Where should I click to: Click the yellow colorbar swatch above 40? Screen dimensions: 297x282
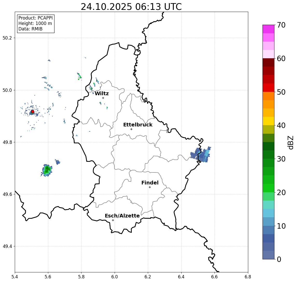tap(268, 121)
